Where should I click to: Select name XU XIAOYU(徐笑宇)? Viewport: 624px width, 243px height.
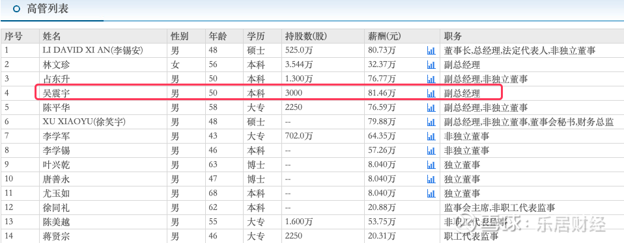(x=85, y=122)
